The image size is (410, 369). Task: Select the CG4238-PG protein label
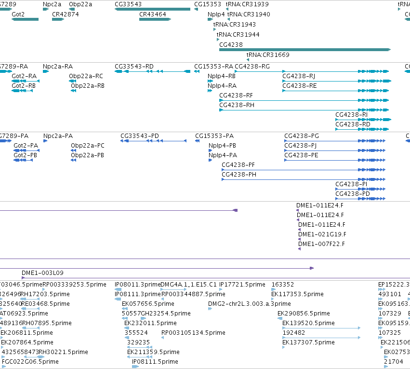(302, 136)
